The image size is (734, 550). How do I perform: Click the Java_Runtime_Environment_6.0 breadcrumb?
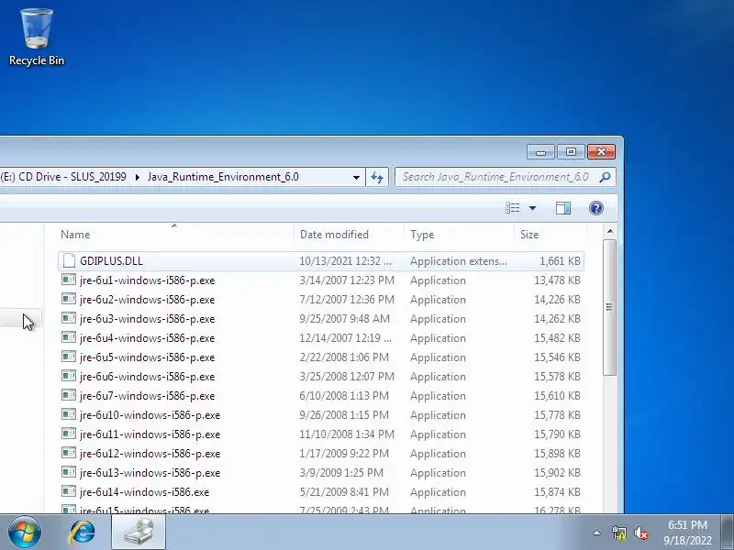click(223, 177)
